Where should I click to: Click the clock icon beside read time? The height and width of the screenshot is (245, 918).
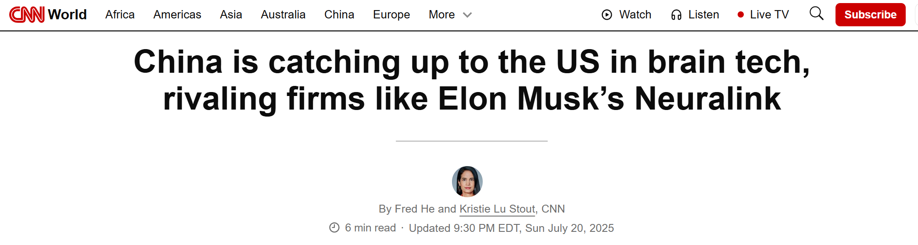pos(334,228)
